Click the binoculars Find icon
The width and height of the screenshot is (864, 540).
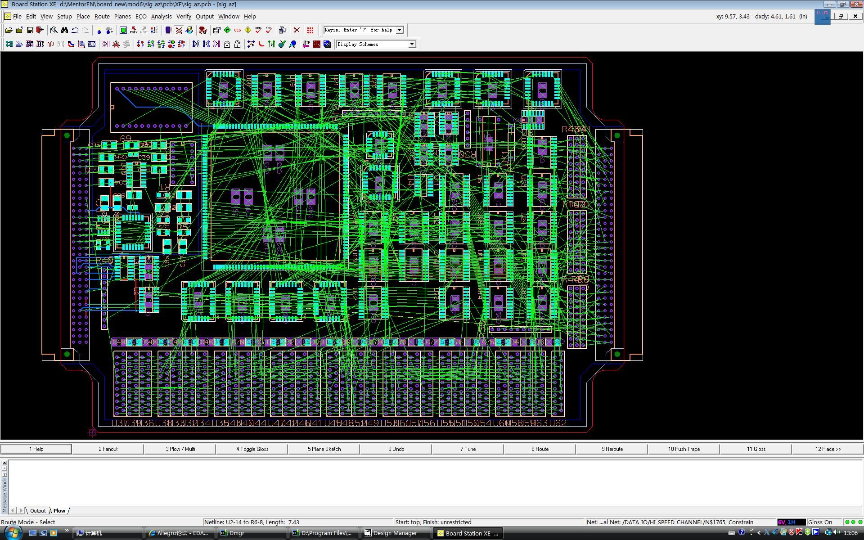coord(64,30)
